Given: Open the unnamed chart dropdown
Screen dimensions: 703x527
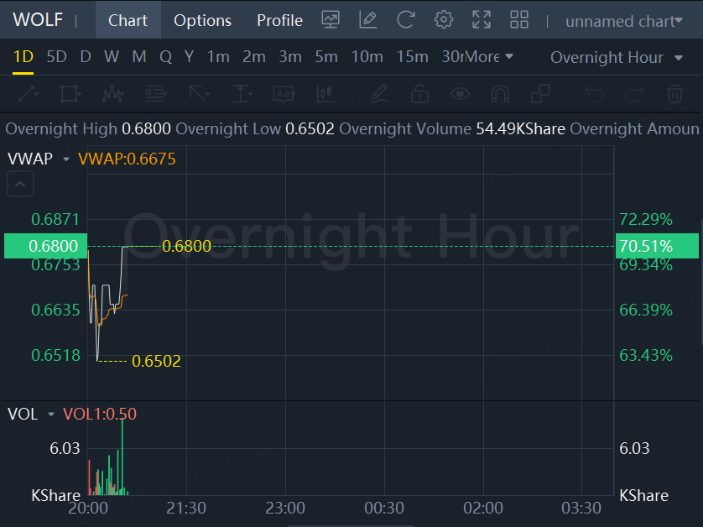Looking at the screenshot, I should click(624, 21).
